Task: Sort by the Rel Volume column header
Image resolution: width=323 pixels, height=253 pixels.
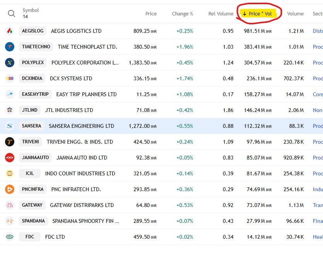Action: 221,14
